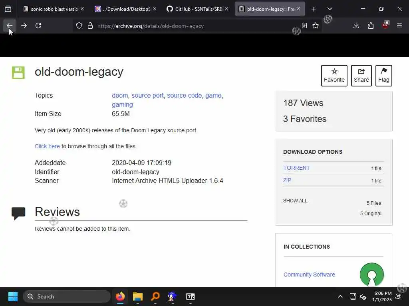The width and height of the screenshot is (409, 306).
Task: Open the Windows Start menu
Action: pyautogui.click(x=13, y=296)
